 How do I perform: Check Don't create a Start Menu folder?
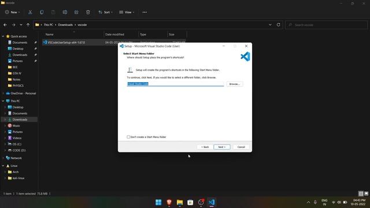pos(128,137)
